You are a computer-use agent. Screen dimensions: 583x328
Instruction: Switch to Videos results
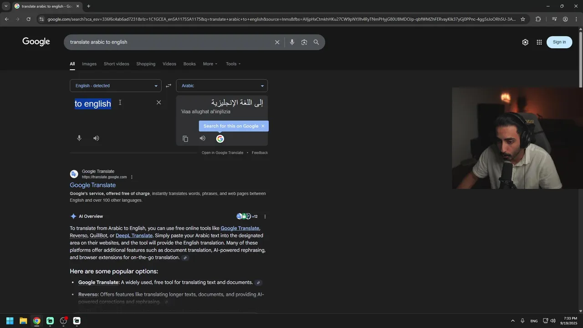[169, 64]
